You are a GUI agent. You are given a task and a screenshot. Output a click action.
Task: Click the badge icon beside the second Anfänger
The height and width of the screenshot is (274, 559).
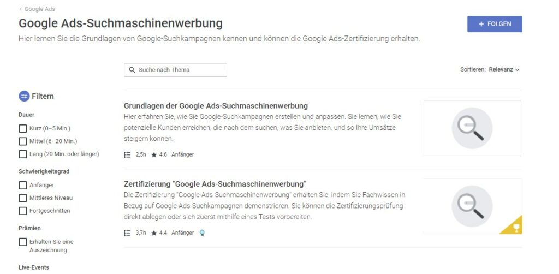pos(202,233)
